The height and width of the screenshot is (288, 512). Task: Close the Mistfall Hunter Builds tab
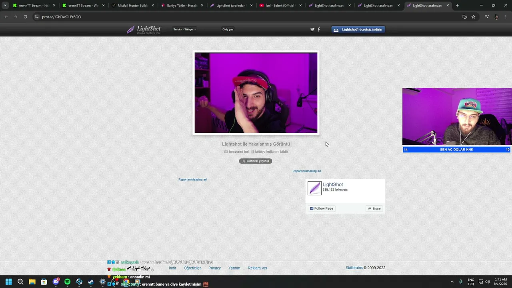coord(153,6)
